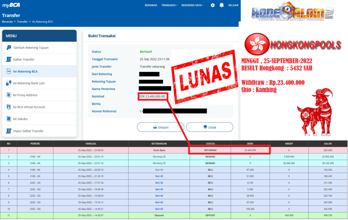Click Ke BCA Virtual Account icon
This screenshot has height=220, width=348.
[x=8, y=107]
